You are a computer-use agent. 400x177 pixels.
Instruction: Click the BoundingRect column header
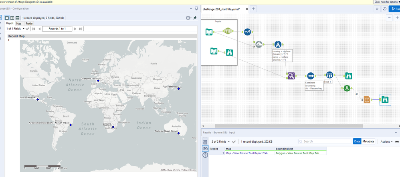click(x=301, y=149)
